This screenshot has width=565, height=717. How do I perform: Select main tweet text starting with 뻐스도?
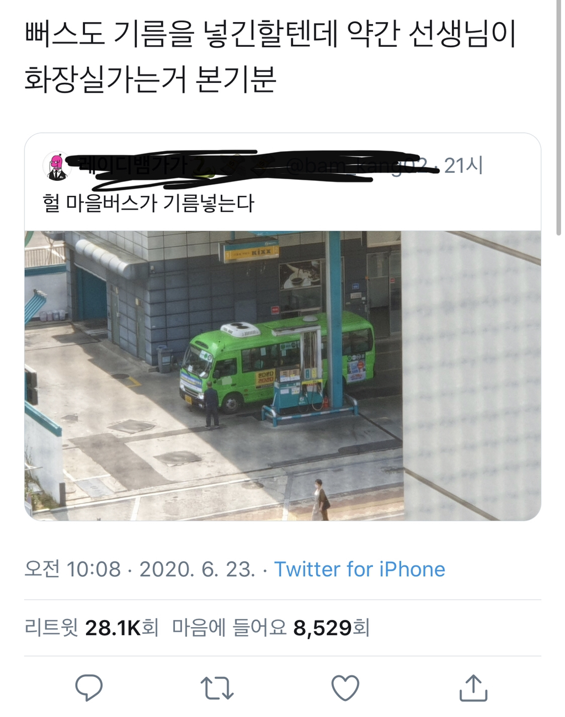coord(271,57)
